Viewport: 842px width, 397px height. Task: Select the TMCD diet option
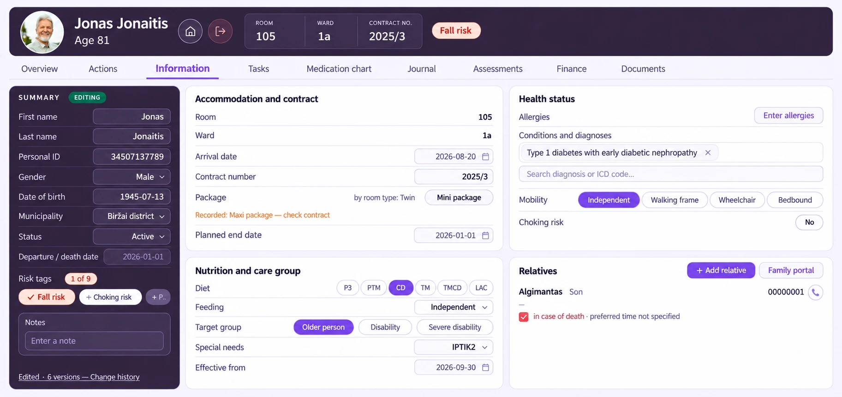point(452,288)
